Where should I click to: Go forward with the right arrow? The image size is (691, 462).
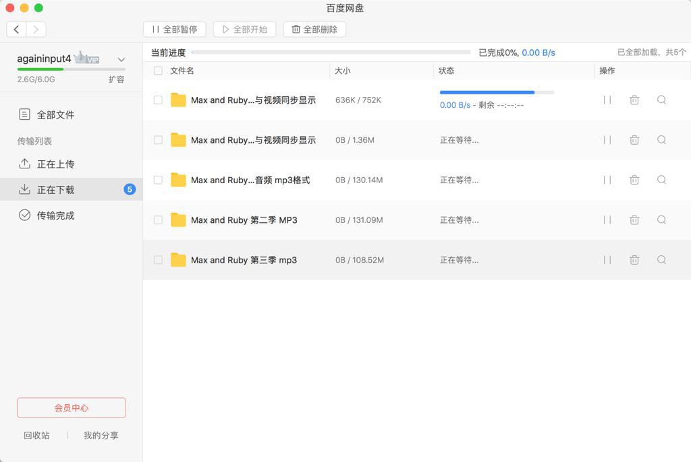[36, 30]
